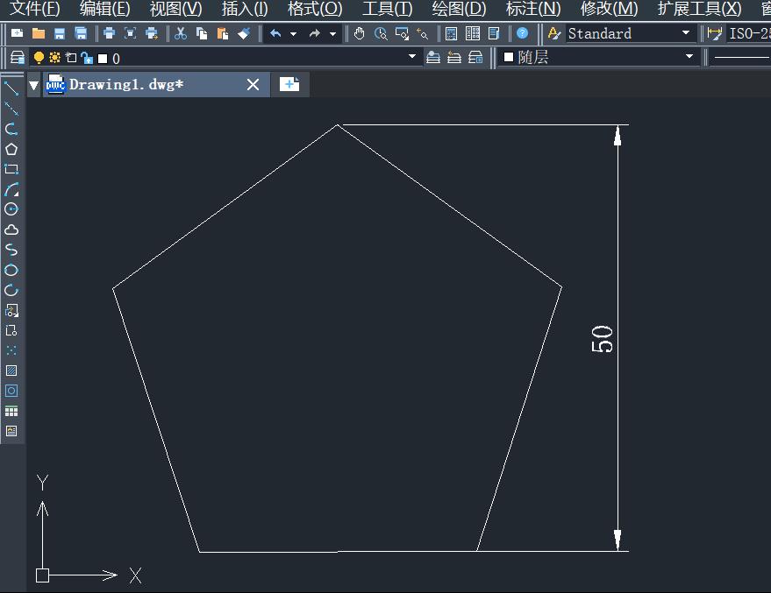Open the 随层 color dropdown

point(689,58)
